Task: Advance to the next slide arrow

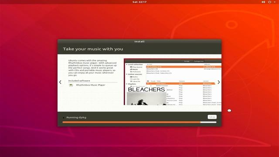Action: 219,82
